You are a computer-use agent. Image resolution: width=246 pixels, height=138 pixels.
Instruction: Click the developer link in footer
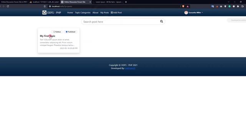[x=130, y=68]
